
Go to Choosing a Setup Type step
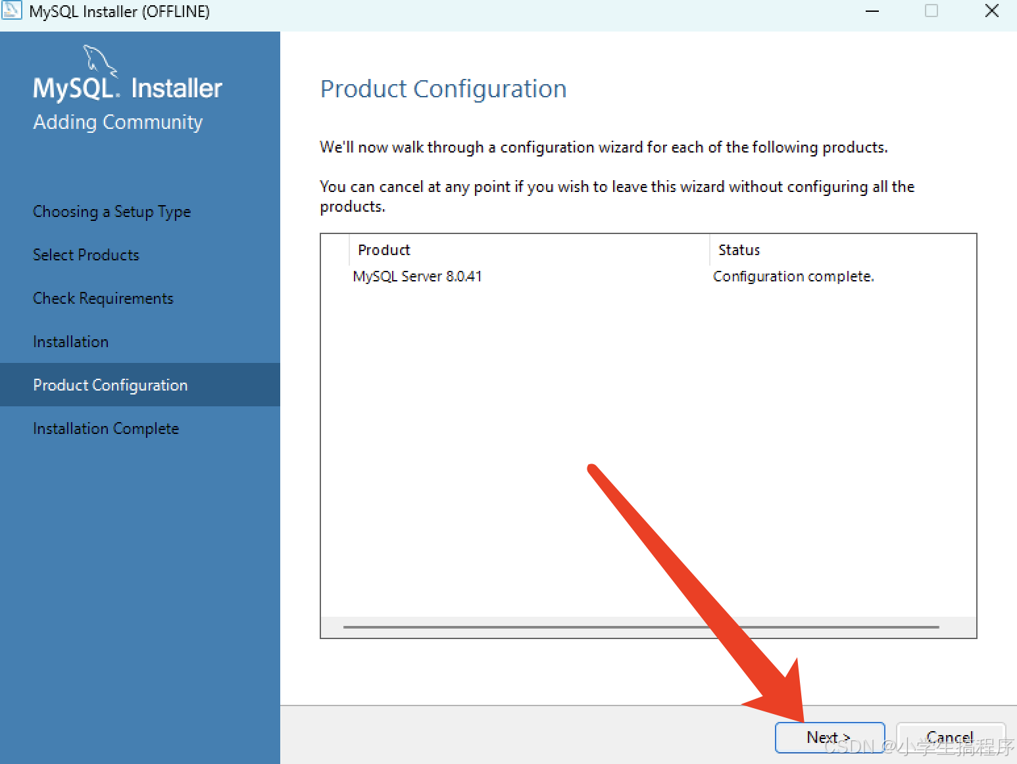point(112,212)
